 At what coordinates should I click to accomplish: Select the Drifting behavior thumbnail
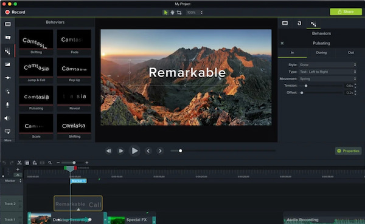[x=36, y=42]
